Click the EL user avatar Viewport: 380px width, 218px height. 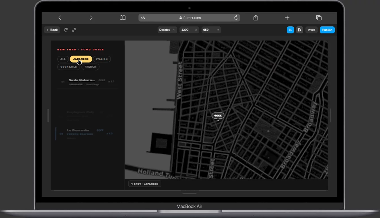pos(290,30)
